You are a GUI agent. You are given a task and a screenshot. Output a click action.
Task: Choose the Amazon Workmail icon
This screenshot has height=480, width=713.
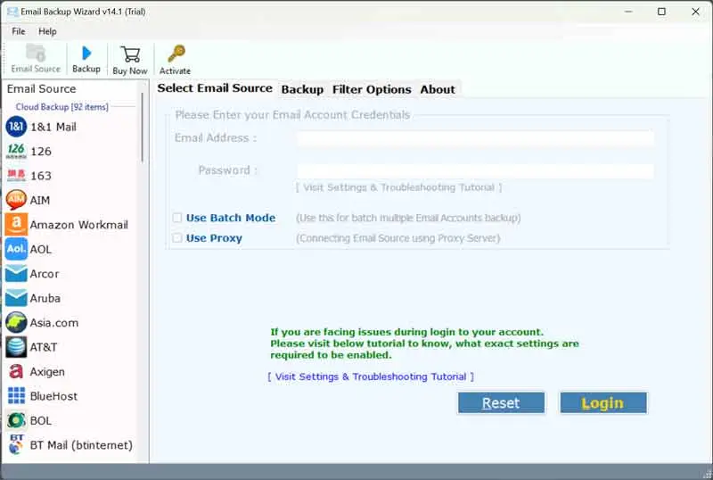[x=16, y=225]
